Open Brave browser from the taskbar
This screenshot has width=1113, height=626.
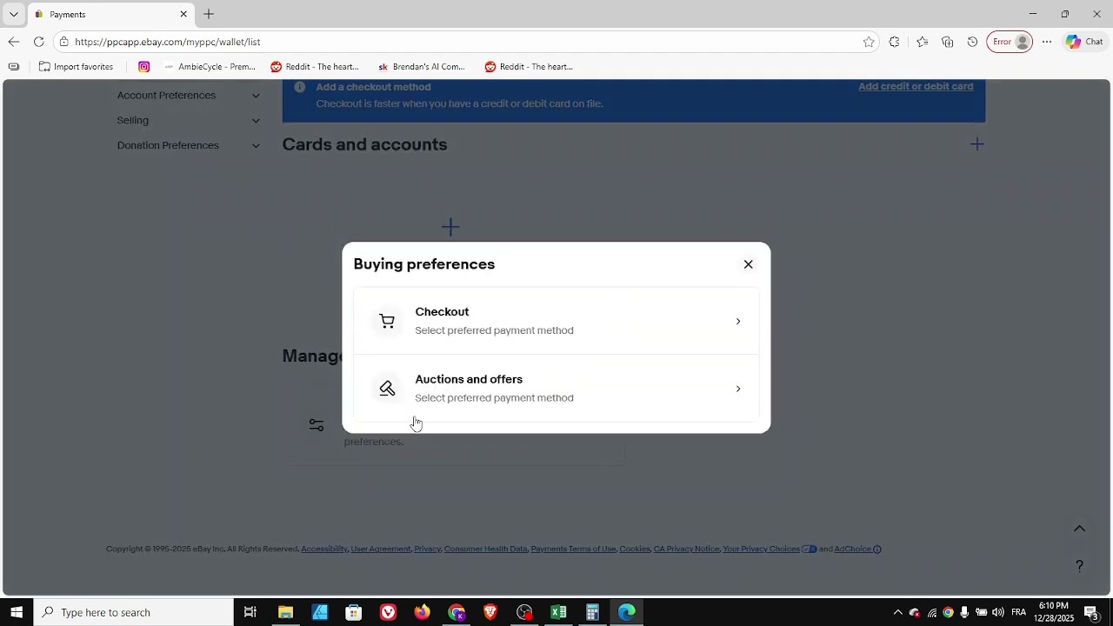[x=490, y=612]
